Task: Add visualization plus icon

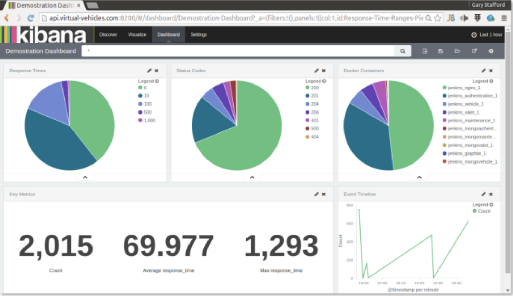Action: point(491,51)
